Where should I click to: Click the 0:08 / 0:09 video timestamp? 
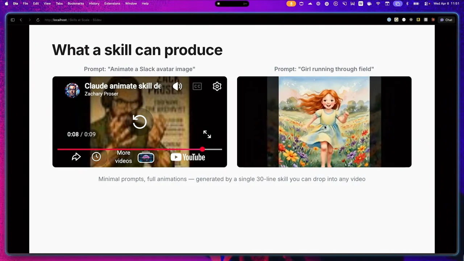(x=82, y=134)
